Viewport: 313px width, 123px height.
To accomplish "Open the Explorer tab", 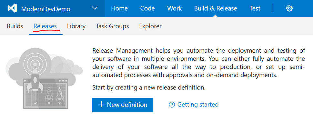I will coord(150,26).
